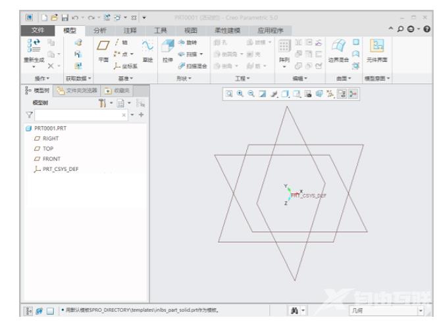Select the RIGHT datum plane in tree
Image resolution: width=443 pixels, height=326 pixels.
pyautogui.click(x=46, y=139)
